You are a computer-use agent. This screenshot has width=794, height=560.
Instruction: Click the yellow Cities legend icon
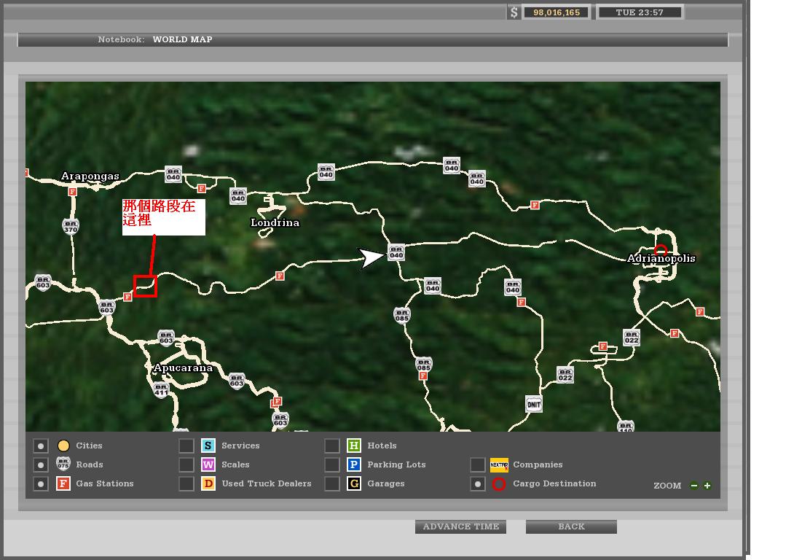tap(63, 446)
